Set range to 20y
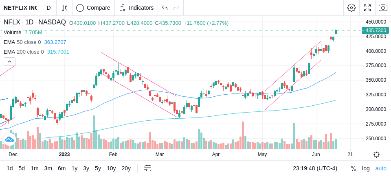This screenshot has width=391, height=176. (x=126, y=168)
